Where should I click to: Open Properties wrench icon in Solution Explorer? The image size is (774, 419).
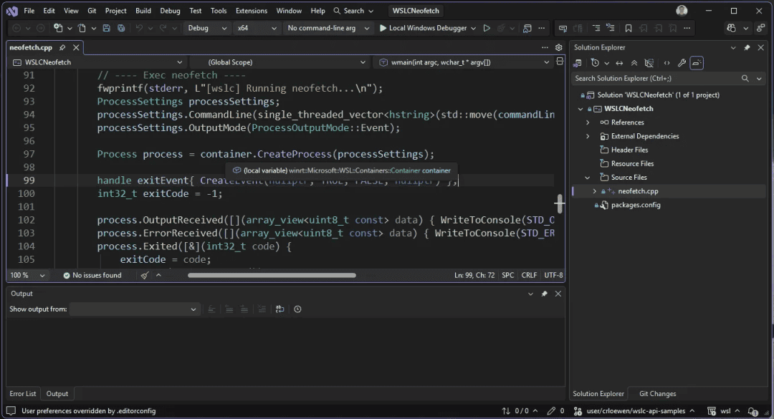pyautogui.click(x=682, y=63)
